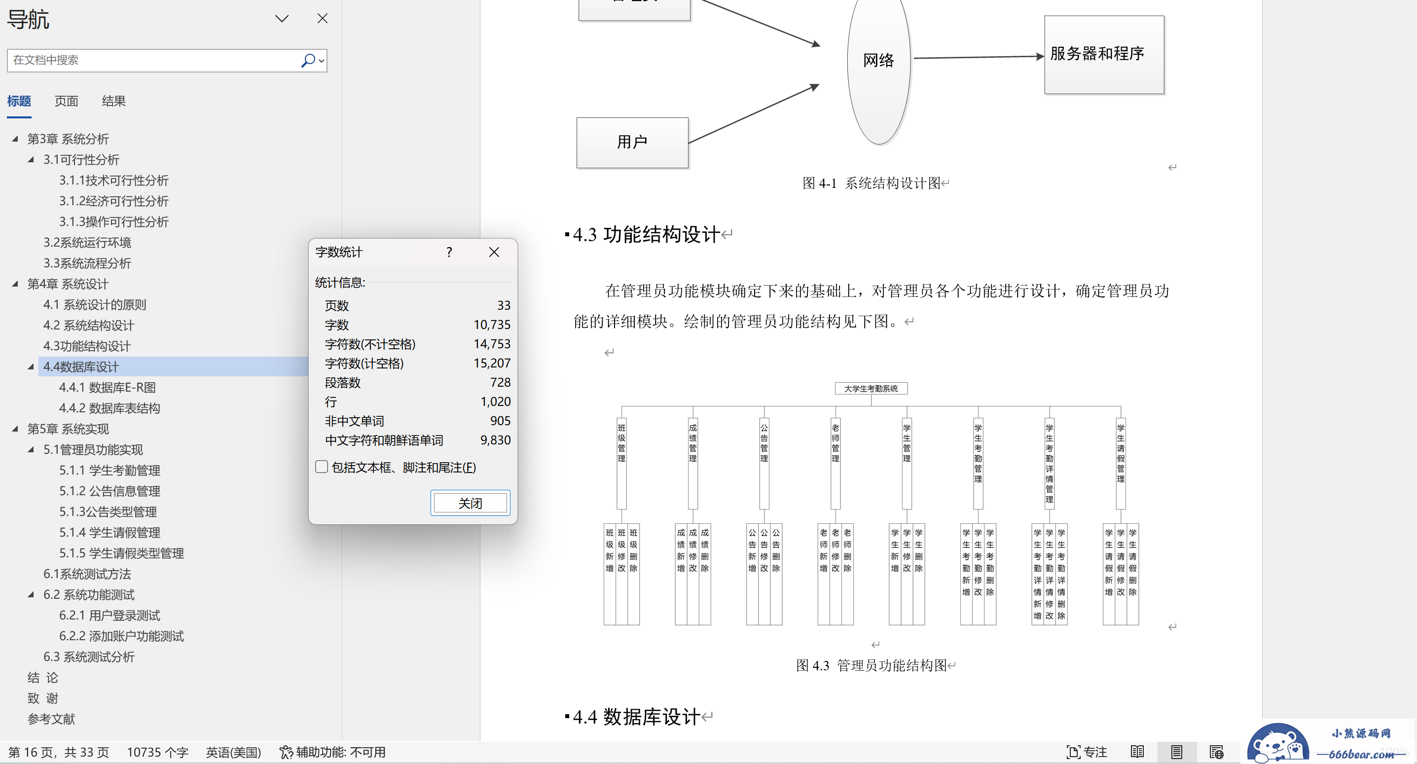Switch to Print Layout view icon
Screen dimensions: 1417x764
click(1177, 752)
